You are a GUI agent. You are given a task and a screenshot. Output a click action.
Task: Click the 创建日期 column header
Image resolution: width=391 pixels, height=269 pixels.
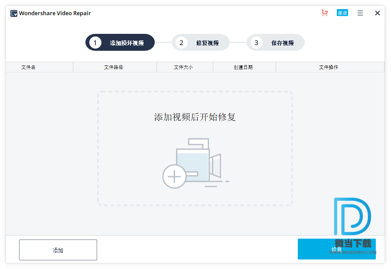tap(244, 67)
